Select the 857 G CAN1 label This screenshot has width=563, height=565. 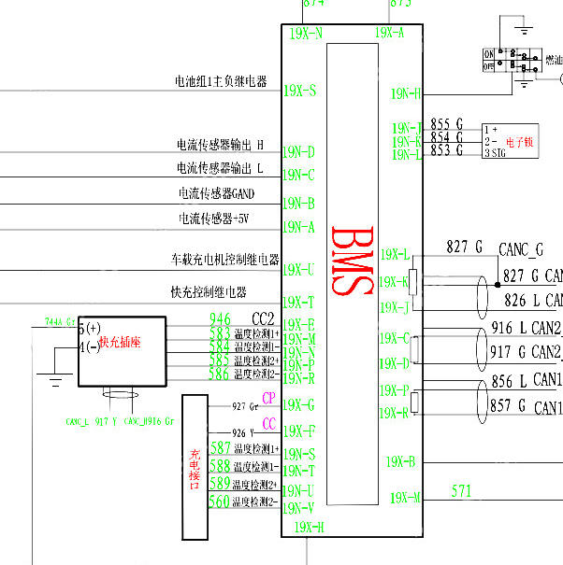527,406
